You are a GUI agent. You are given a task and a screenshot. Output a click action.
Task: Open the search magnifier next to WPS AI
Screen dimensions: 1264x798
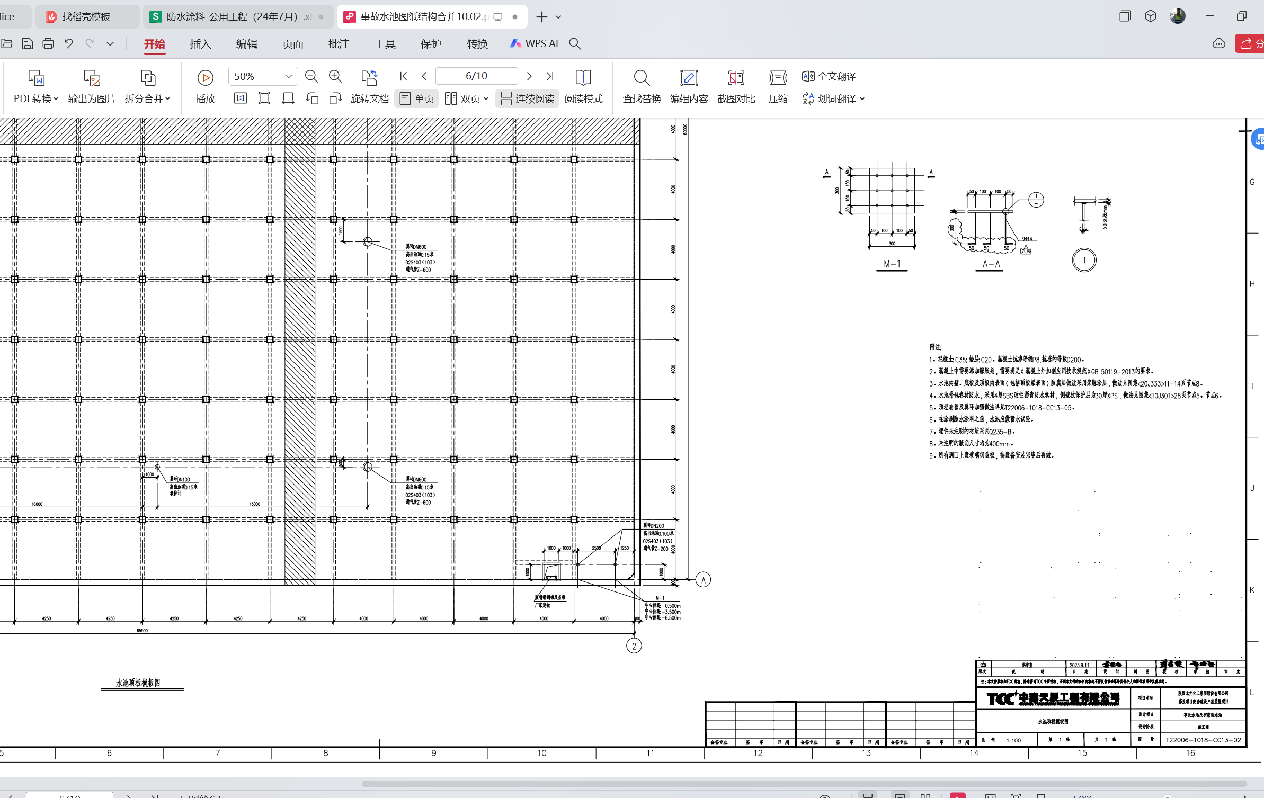point(575,44)
